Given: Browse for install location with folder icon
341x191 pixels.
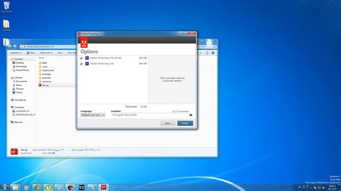Looking at the screenshot, I should [x=191, y=115].
